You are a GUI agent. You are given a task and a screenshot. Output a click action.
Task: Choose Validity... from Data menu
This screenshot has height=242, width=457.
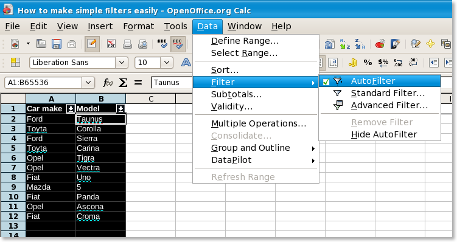coord(256,106)
